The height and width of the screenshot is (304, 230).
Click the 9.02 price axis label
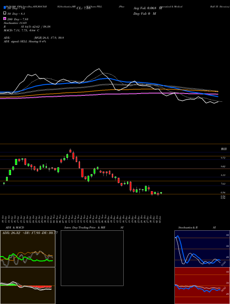tap(223, 167)
